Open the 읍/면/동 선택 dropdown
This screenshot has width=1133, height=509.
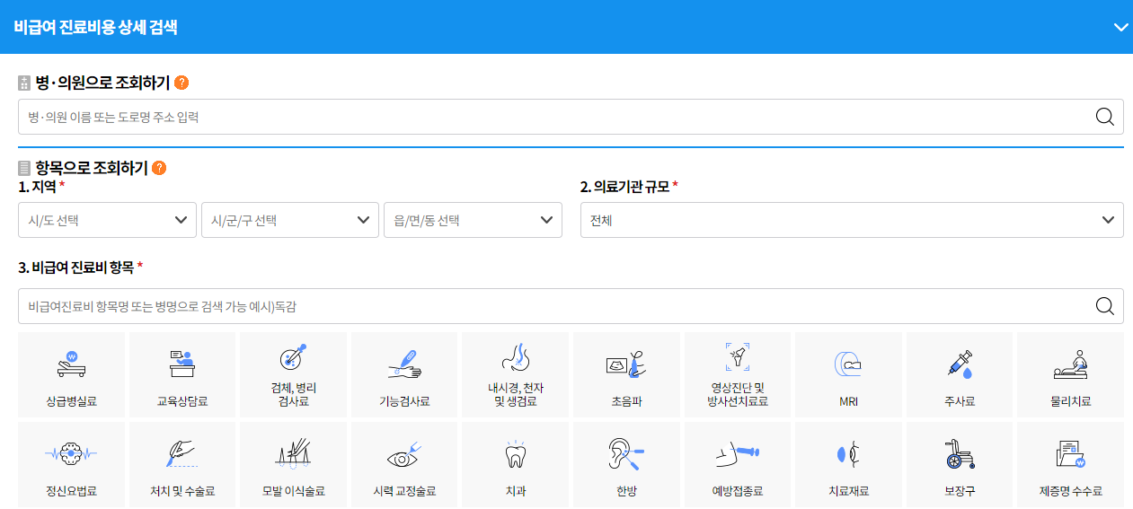tap(473, 220)
